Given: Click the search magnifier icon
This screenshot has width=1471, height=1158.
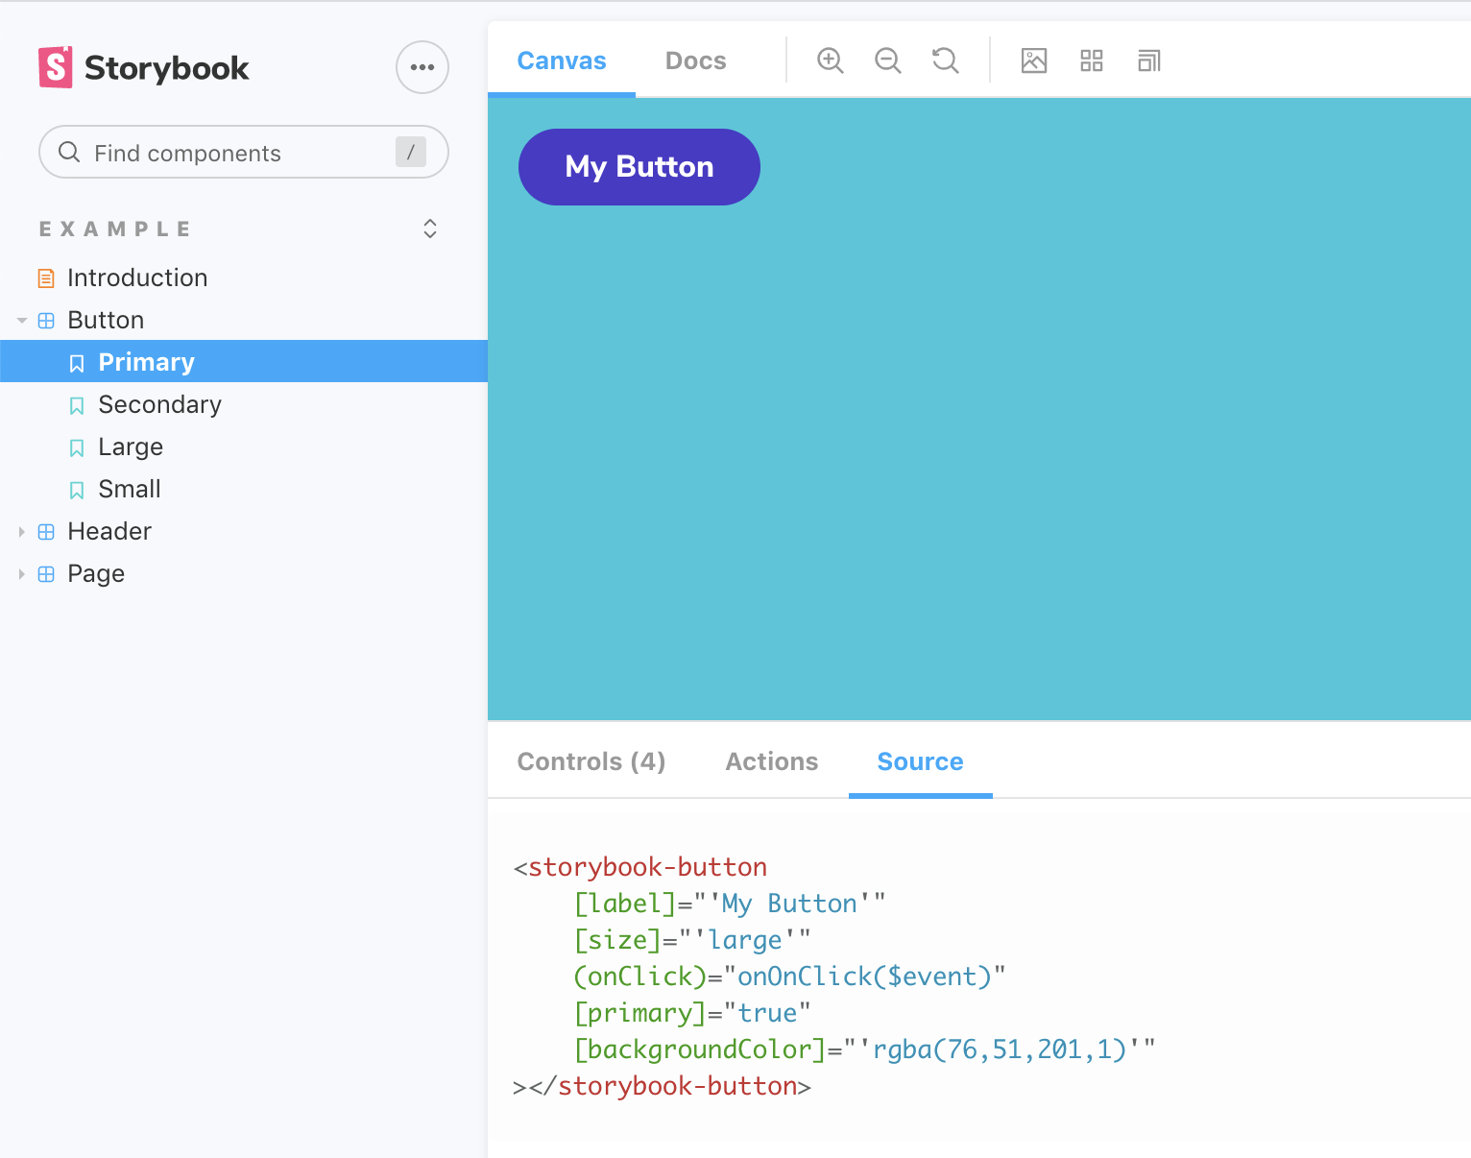Looking at the screenshot, I should (x=69, y=152).
